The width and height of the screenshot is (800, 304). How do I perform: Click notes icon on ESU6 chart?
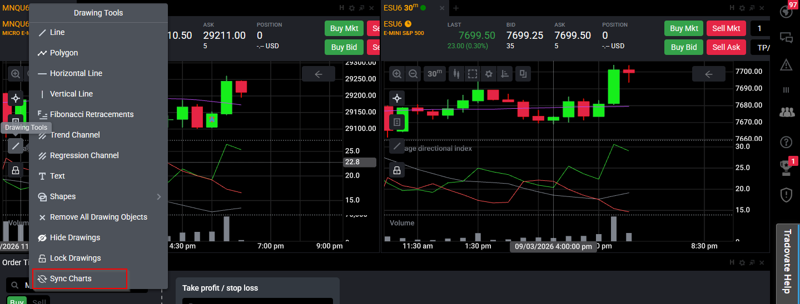tap(397, 122)
